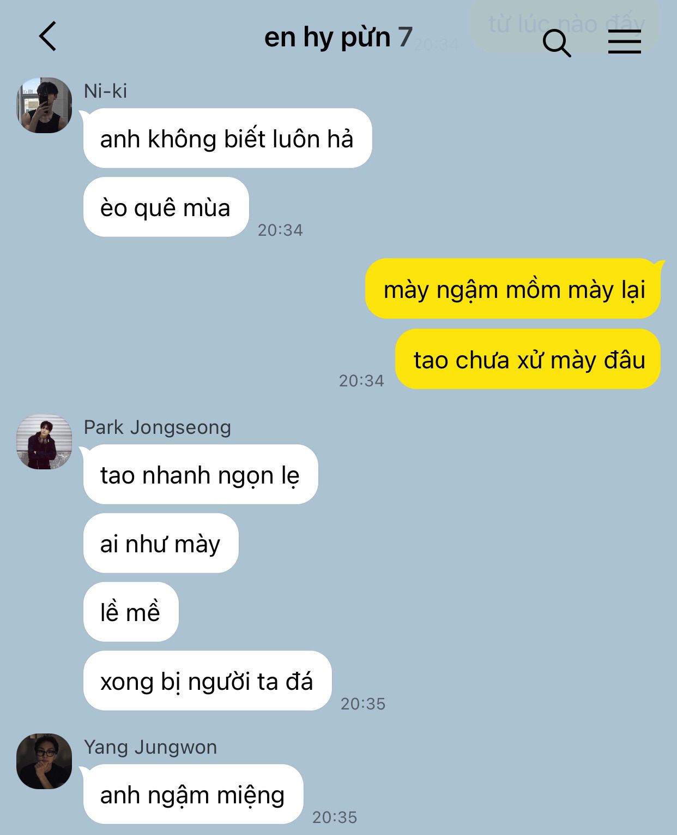
Task: Tap the sender name Park Jongseong
Action: [x=158, y=427]
